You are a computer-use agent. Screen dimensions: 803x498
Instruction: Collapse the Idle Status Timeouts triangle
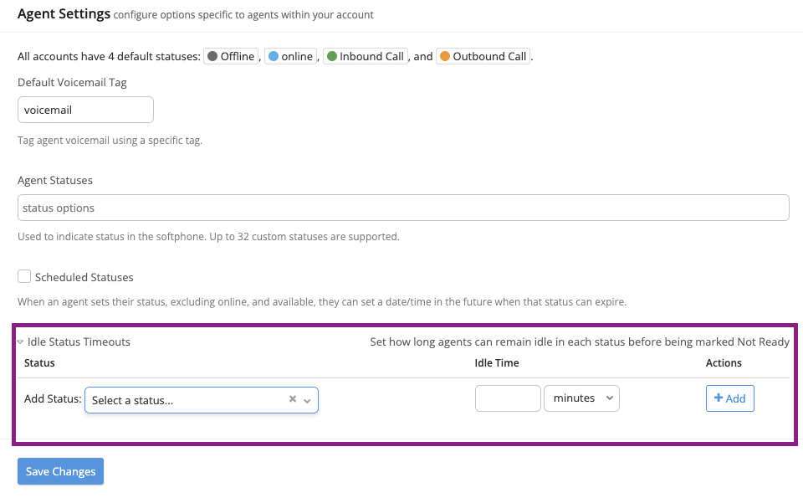coord(20,342)
